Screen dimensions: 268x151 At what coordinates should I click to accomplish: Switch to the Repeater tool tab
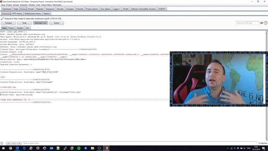(40, 9)
